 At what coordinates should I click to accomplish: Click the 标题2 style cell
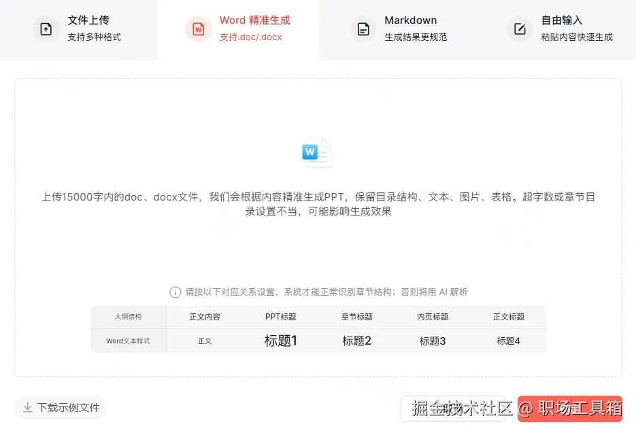[x=356, y=341]
